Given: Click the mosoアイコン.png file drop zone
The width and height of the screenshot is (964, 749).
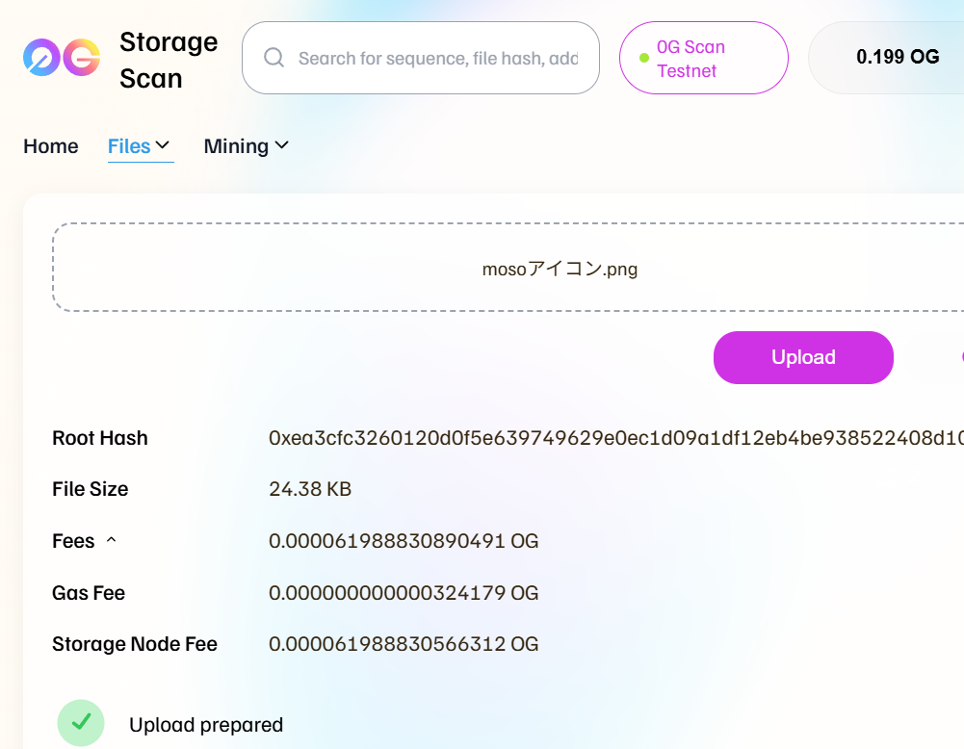Looking at the screenshot, I should pyautogui.click(x=560, y=269).
